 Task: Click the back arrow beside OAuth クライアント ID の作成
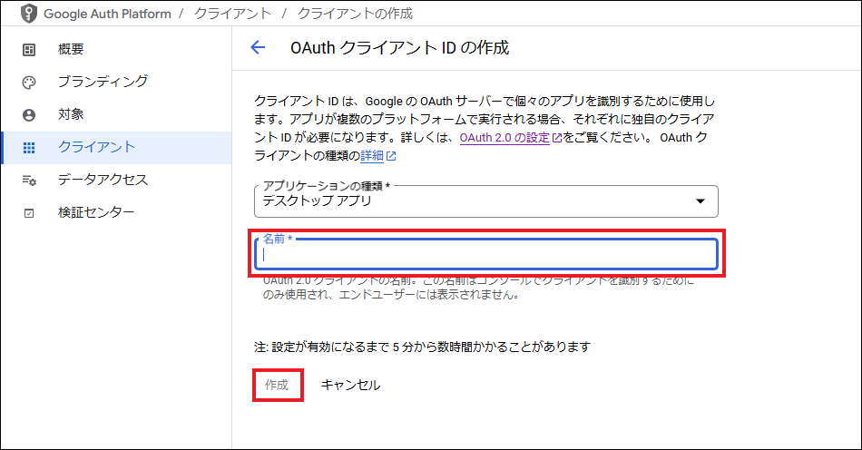[x=258, y=48]
